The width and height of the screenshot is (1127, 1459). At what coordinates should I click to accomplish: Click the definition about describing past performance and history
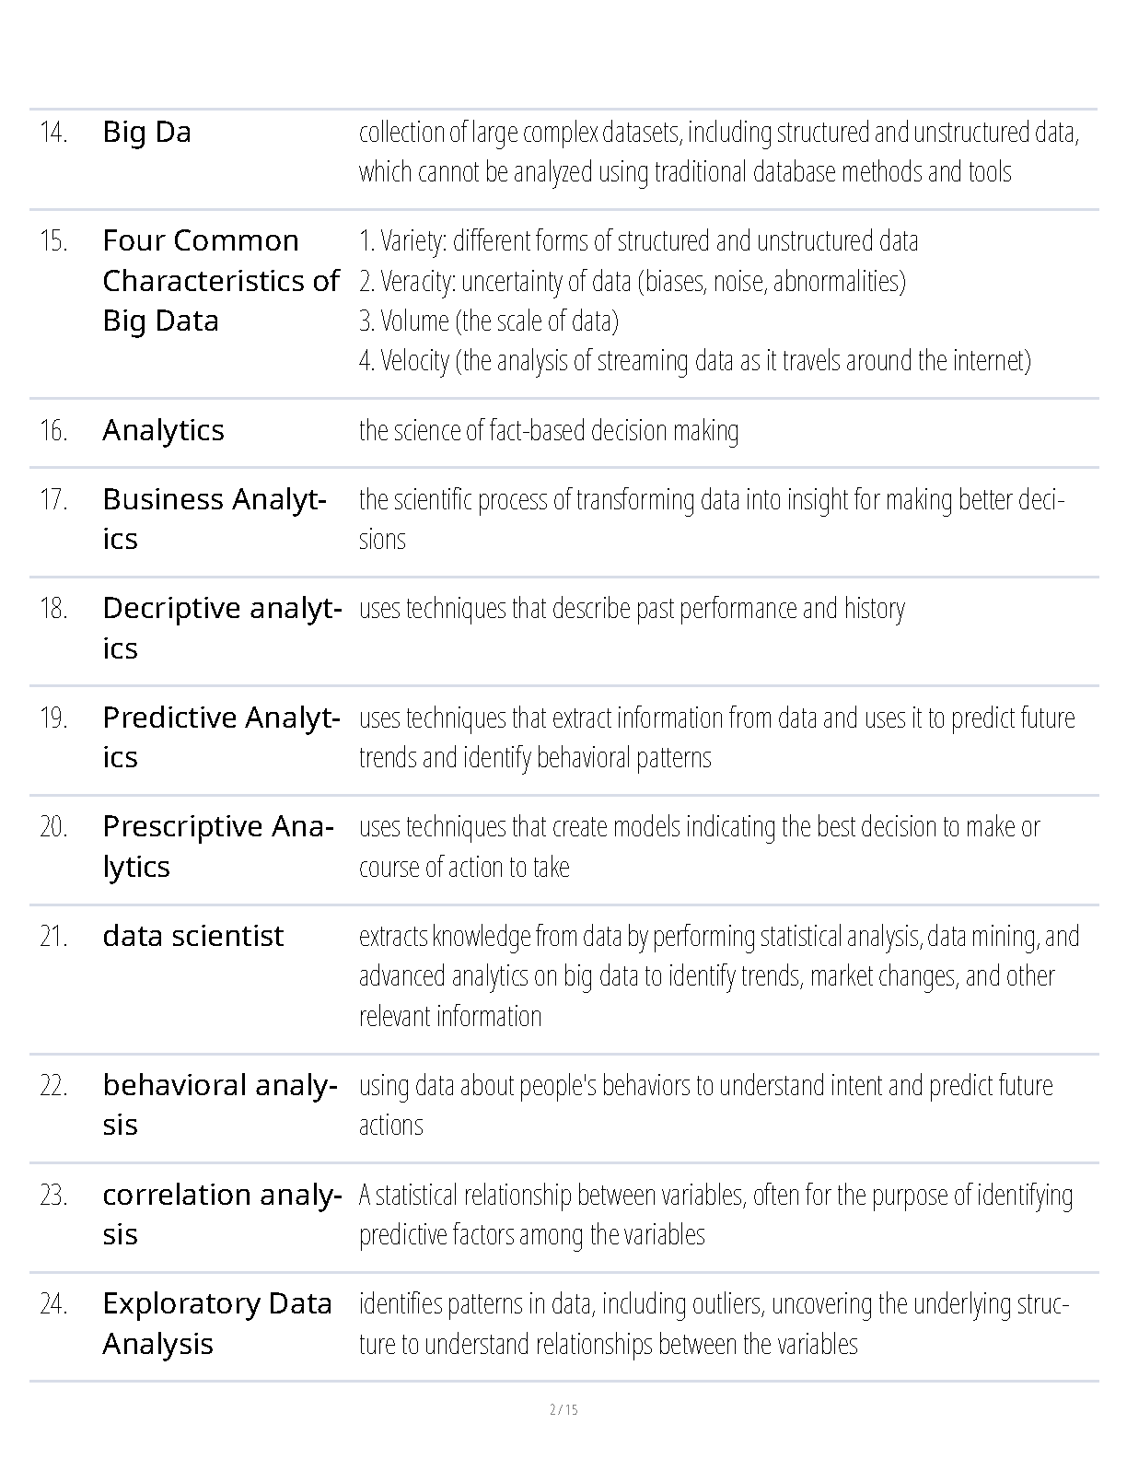coord(632,609)
